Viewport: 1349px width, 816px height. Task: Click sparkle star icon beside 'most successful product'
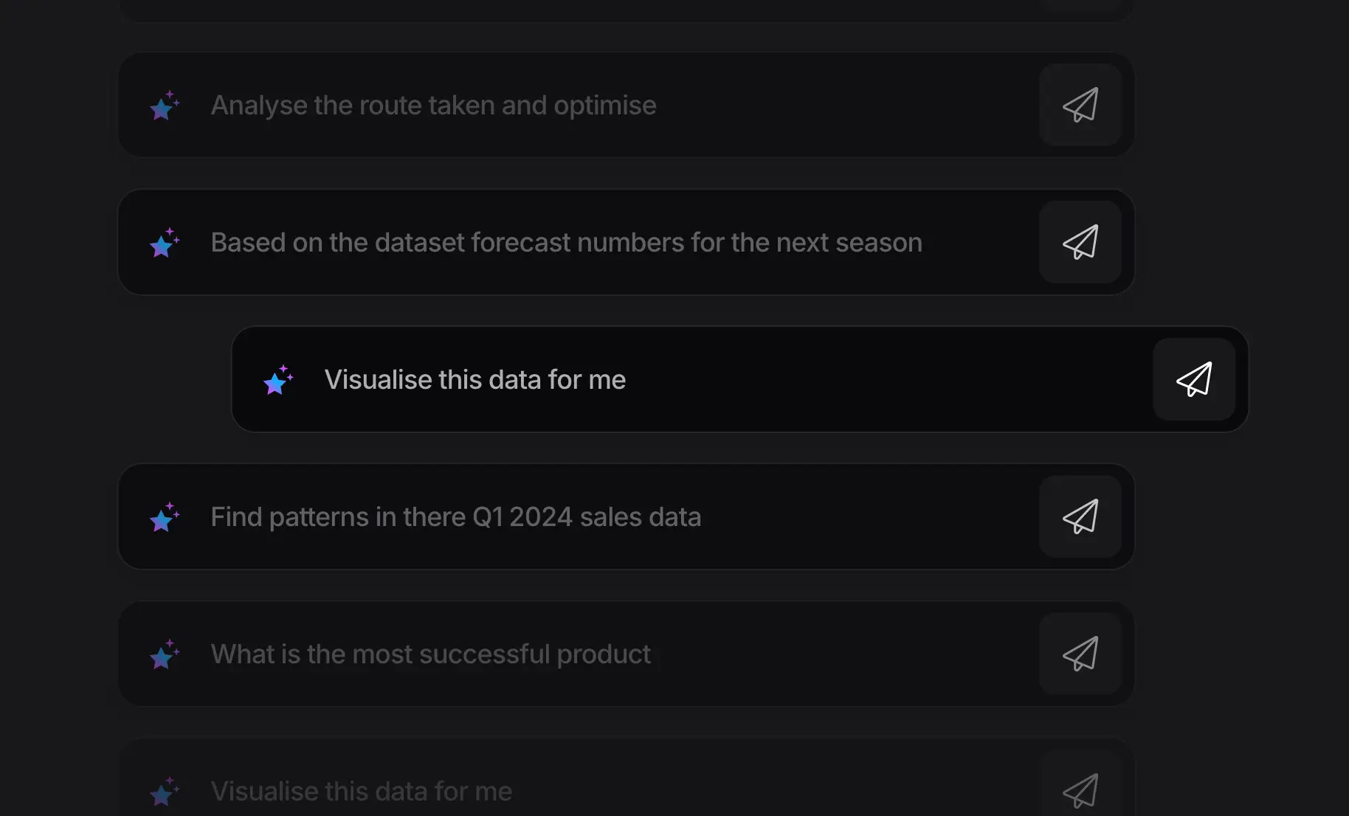point(164,654)
